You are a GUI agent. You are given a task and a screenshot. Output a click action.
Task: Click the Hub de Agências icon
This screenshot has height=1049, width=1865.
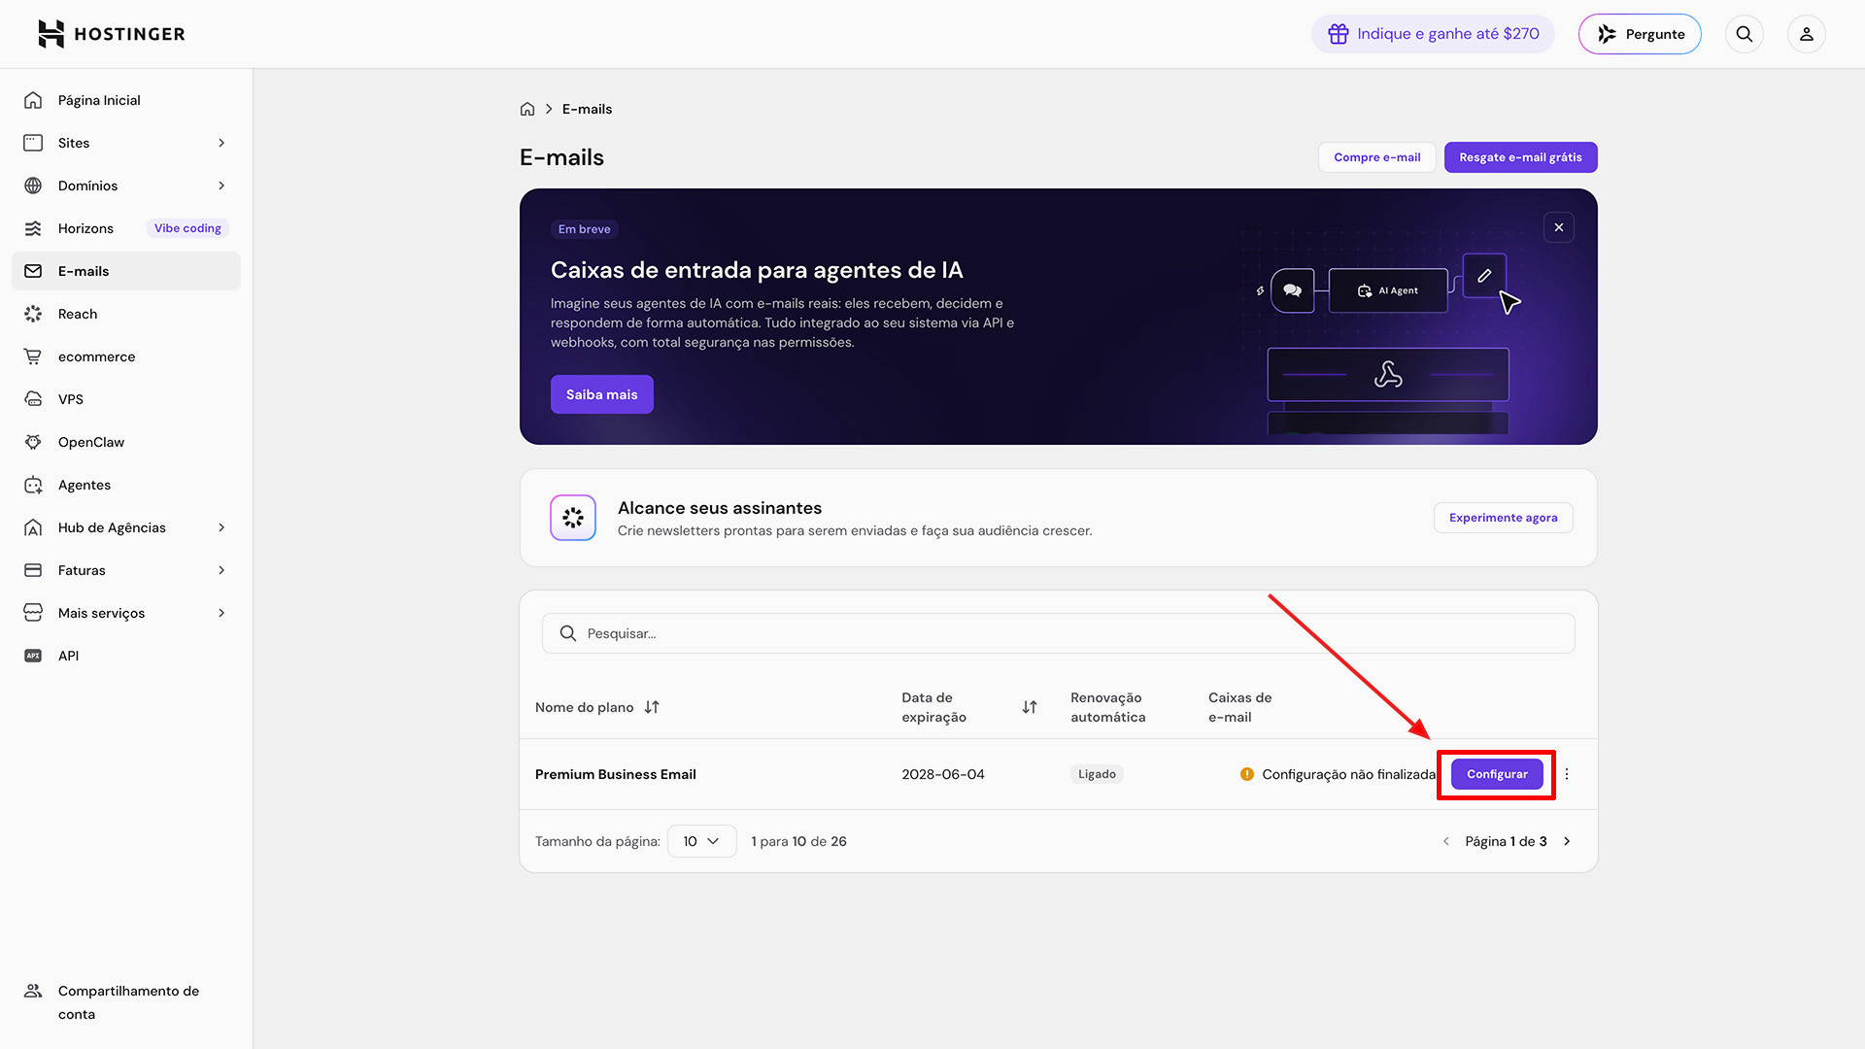pos(33,527)
